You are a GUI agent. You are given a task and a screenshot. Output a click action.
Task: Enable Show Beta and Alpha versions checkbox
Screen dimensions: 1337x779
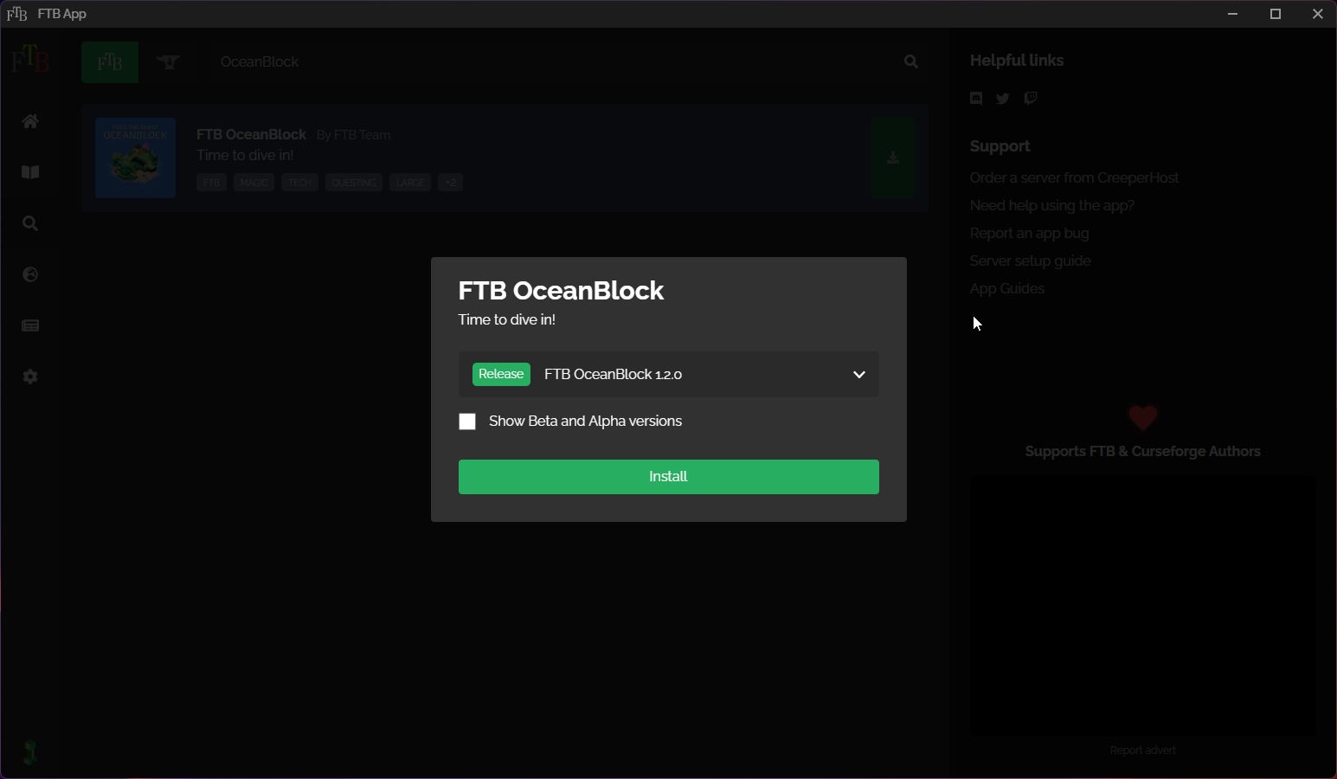[467, 422]
